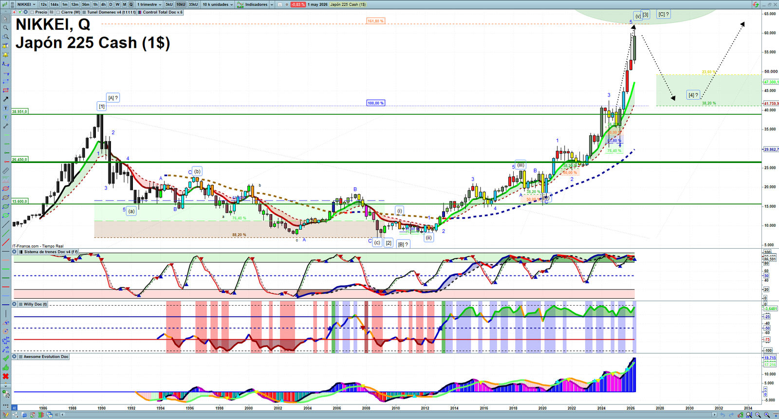Activate the magnifier zoom tool

point(5,28)
